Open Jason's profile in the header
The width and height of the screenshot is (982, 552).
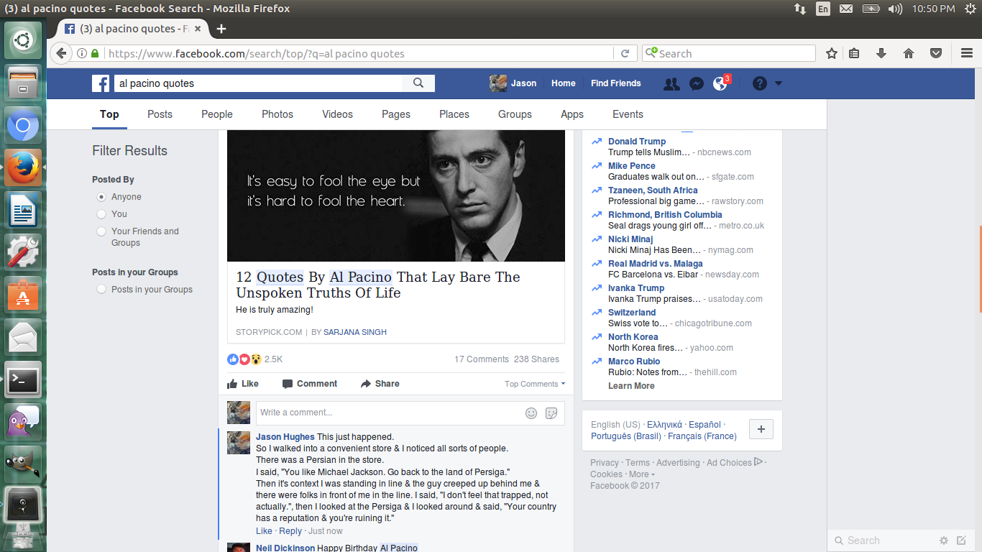point(513,83)
